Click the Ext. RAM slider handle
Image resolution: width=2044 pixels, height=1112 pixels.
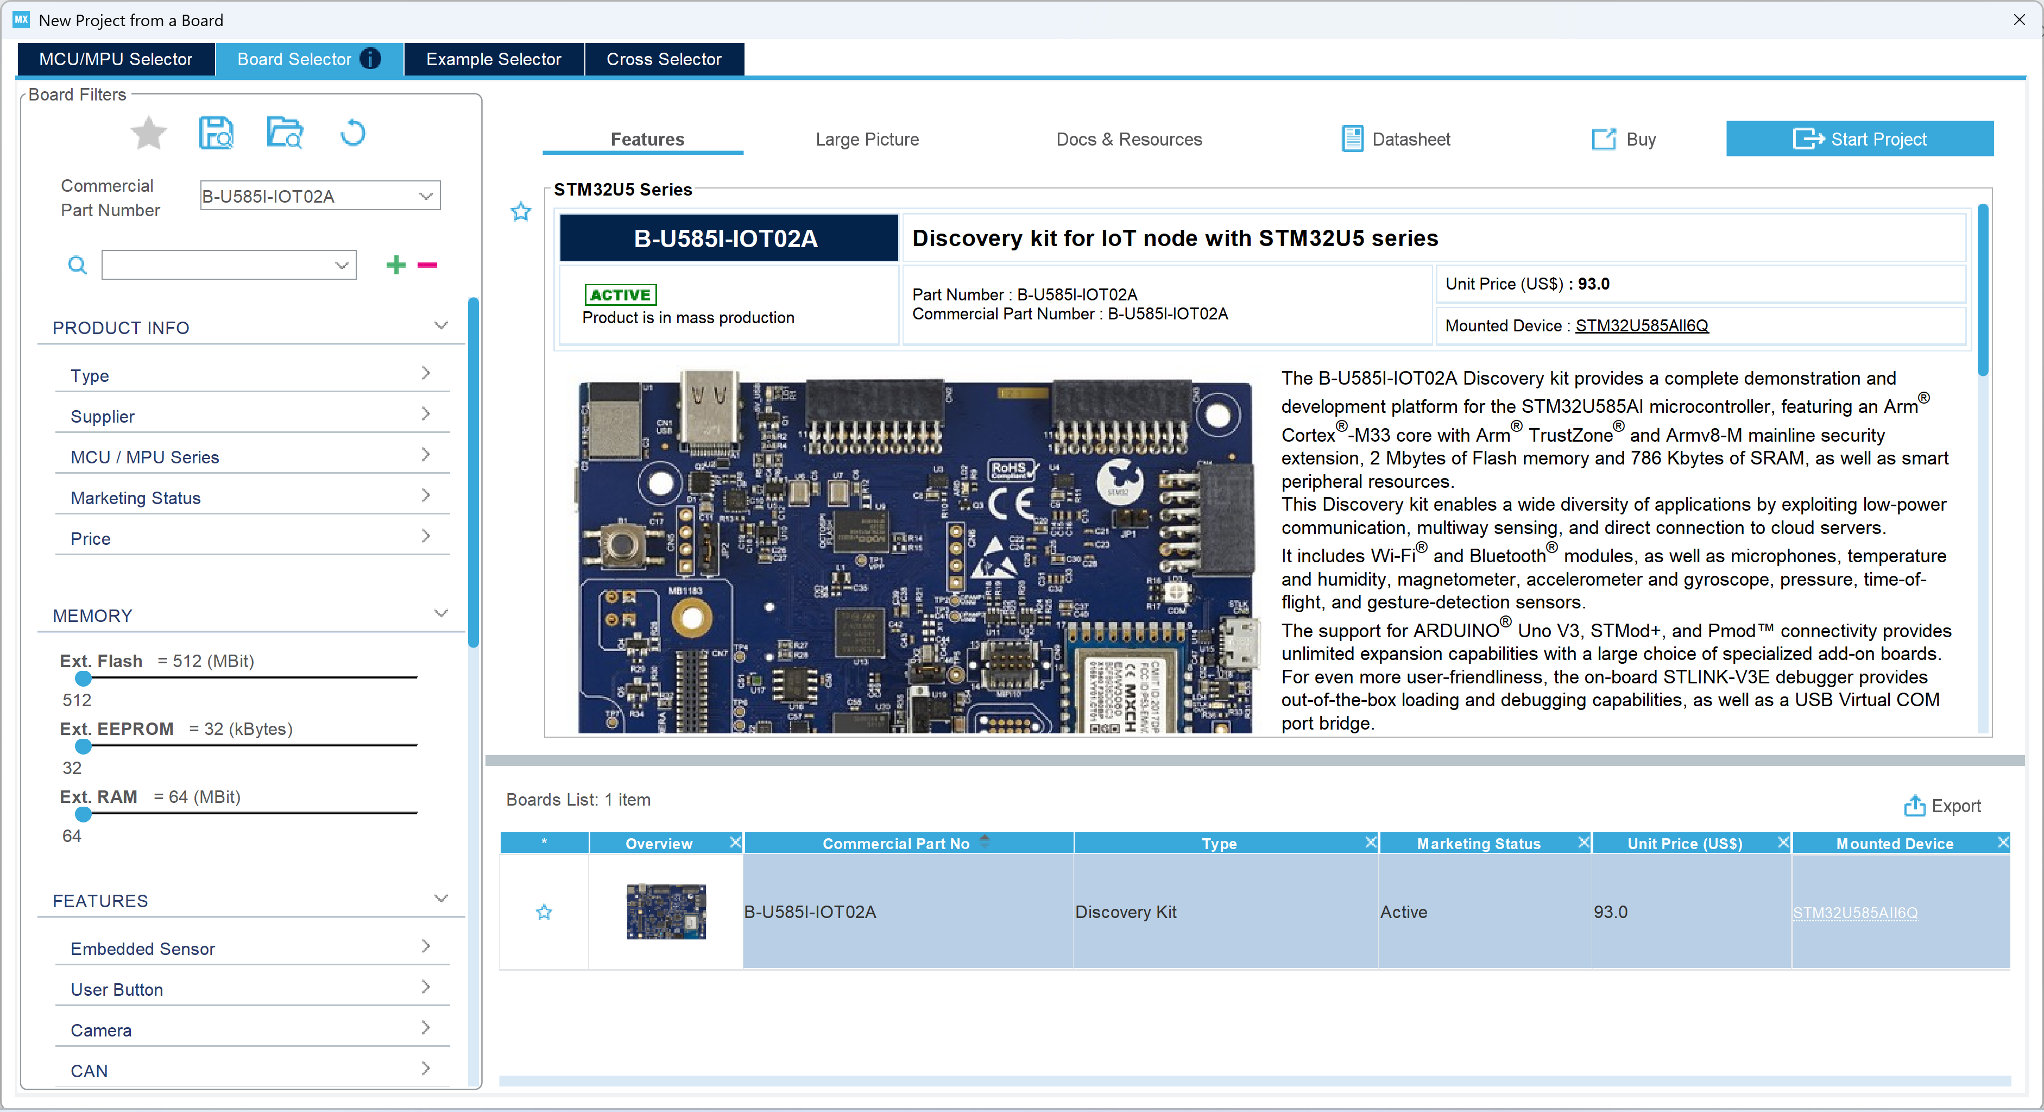pos(83,814)
